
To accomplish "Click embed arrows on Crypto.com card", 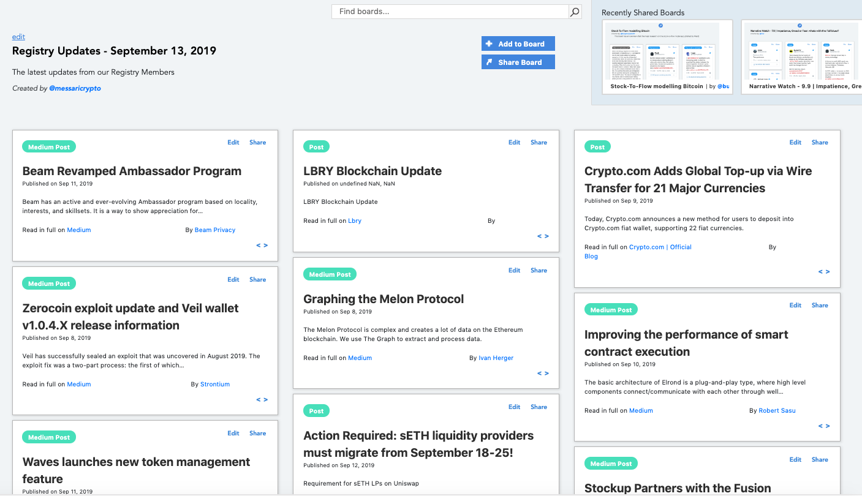I will (x=824, y=272).
